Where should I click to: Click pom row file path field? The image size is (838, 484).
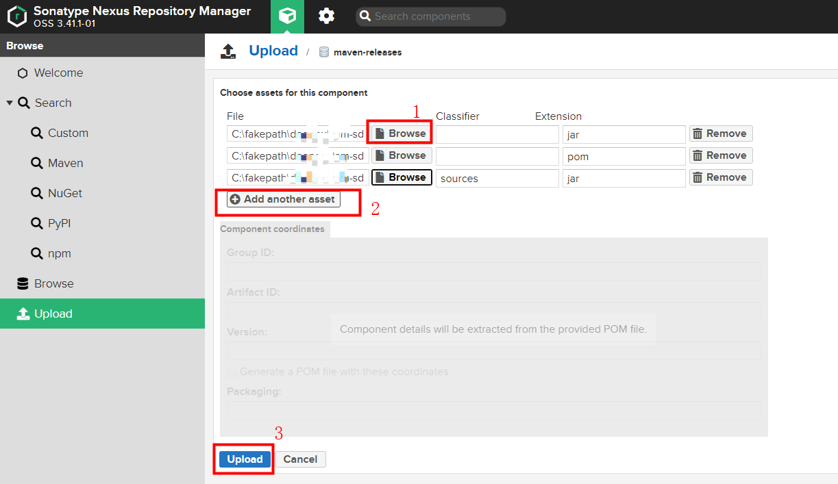tap(298, 156)
